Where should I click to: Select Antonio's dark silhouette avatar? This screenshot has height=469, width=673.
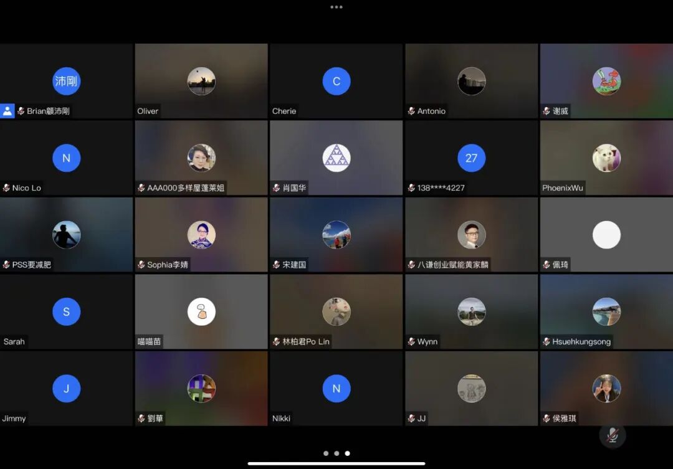coord(472,81)
